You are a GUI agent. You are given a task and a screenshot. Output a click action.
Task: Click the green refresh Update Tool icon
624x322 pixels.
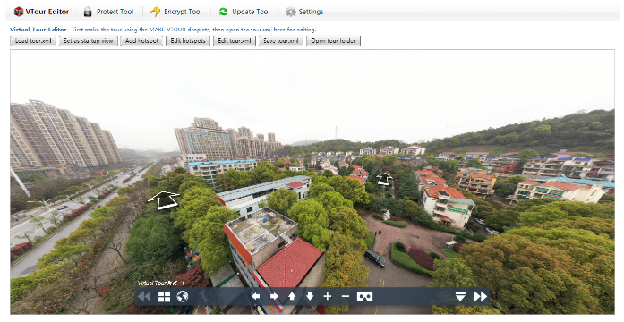[x=223, y=12]
